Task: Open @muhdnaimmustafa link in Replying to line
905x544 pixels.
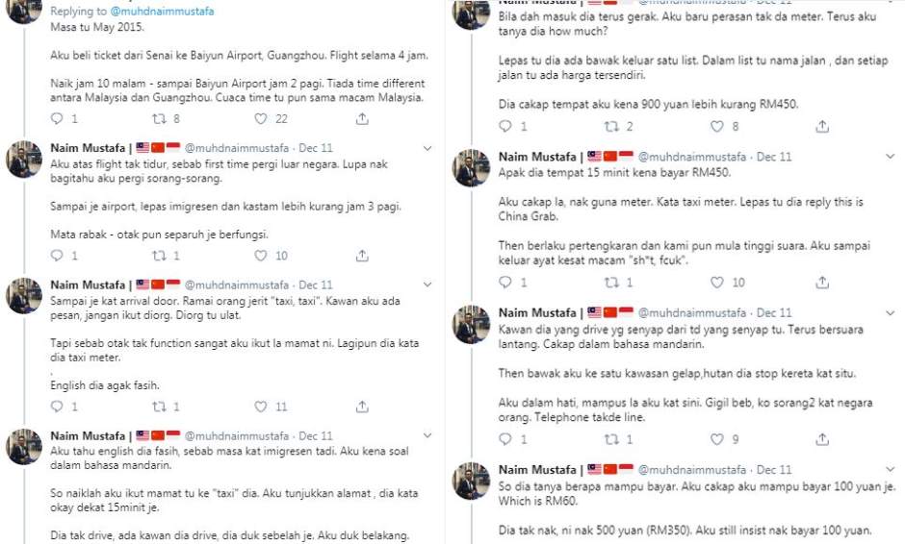Action: pyautogui.click(x=163, y=12)
